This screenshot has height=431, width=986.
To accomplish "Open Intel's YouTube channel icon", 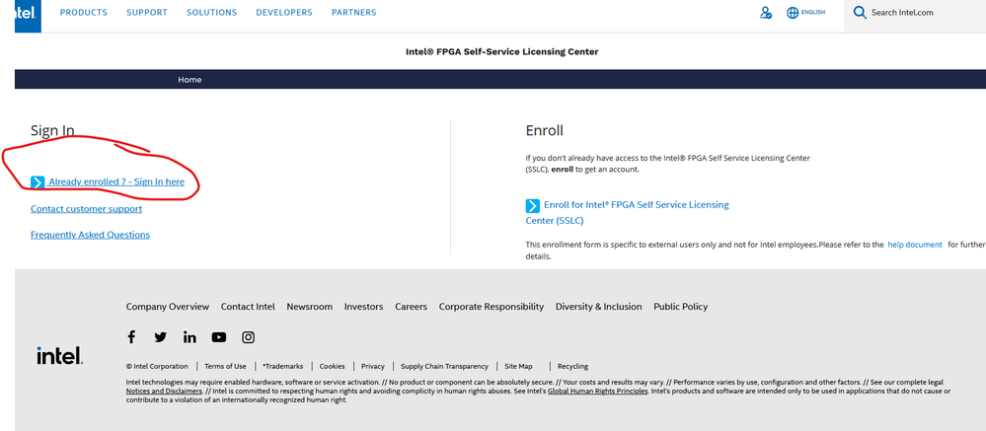I will click(219, 337).
